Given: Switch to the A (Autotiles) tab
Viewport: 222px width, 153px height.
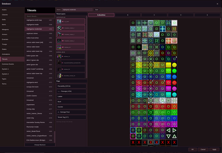Looking at the screenshot, I should 101,15.
